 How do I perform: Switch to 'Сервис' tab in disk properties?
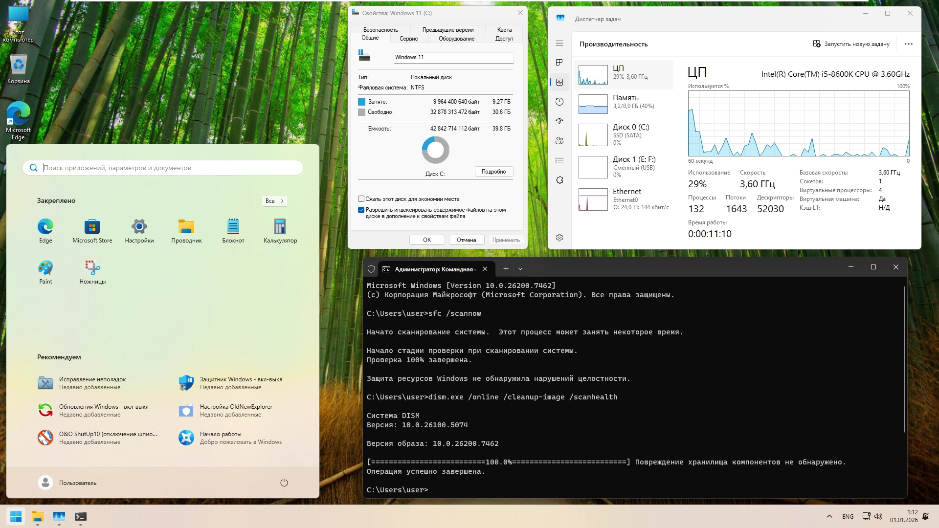click(x=408, y=39)
